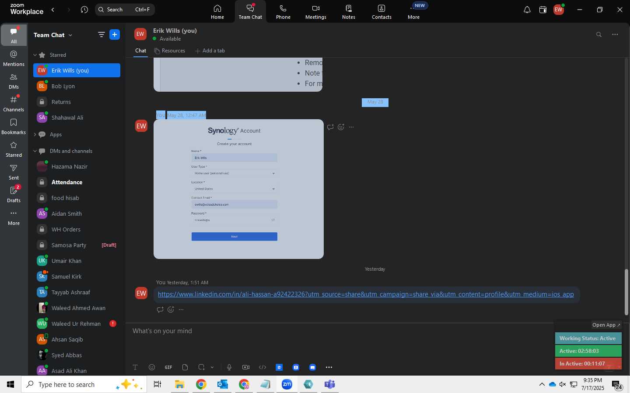The width and height of the screenshot is (630, 393).
Task: Search within this chat via magnifier icon
Action: 599,34
